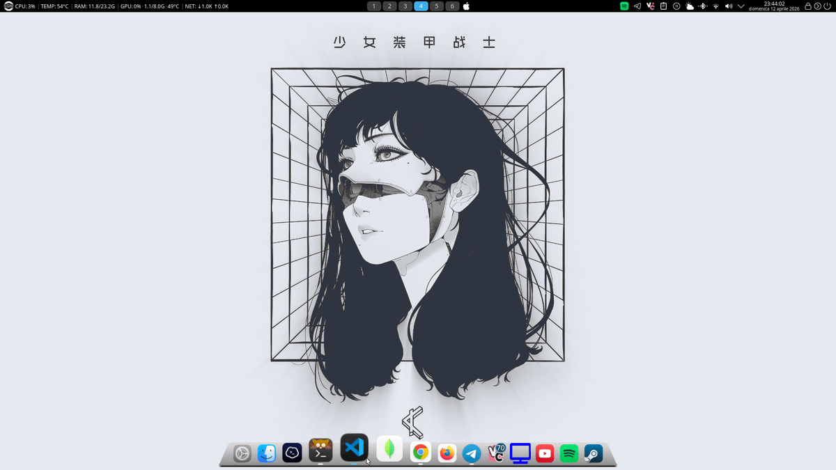Click the circled arrow logout icon
The height and width of the screenshot is (470, 836).
pos(818,6)
